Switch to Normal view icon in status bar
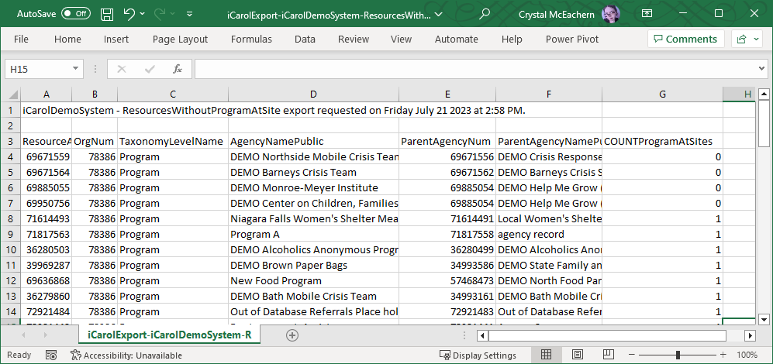Viewport: 773px width, 364px height. tap(546, 355)
